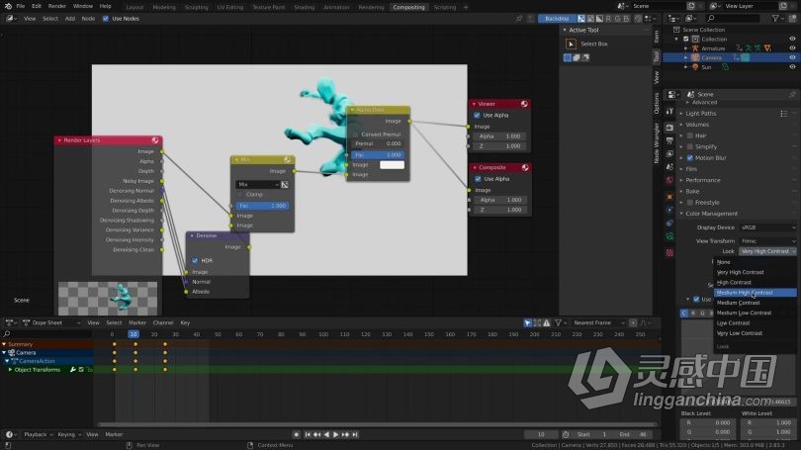Image resolution: width=801 pixels, height=450 pixels.
Task: Enable Clamp checkbox in Mix node
Action: [x=240, y=195]
